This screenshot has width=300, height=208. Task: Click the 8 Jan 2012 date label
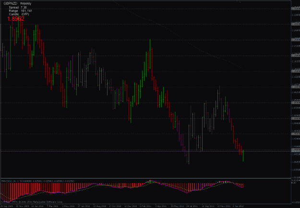click(x=240, y=206)
